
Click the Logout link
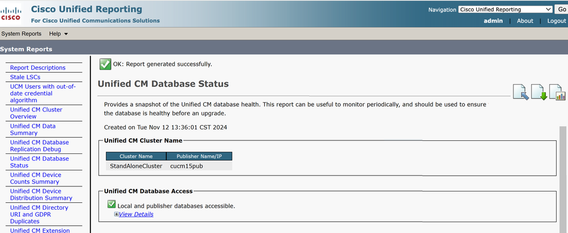click(x=557, y=20)
